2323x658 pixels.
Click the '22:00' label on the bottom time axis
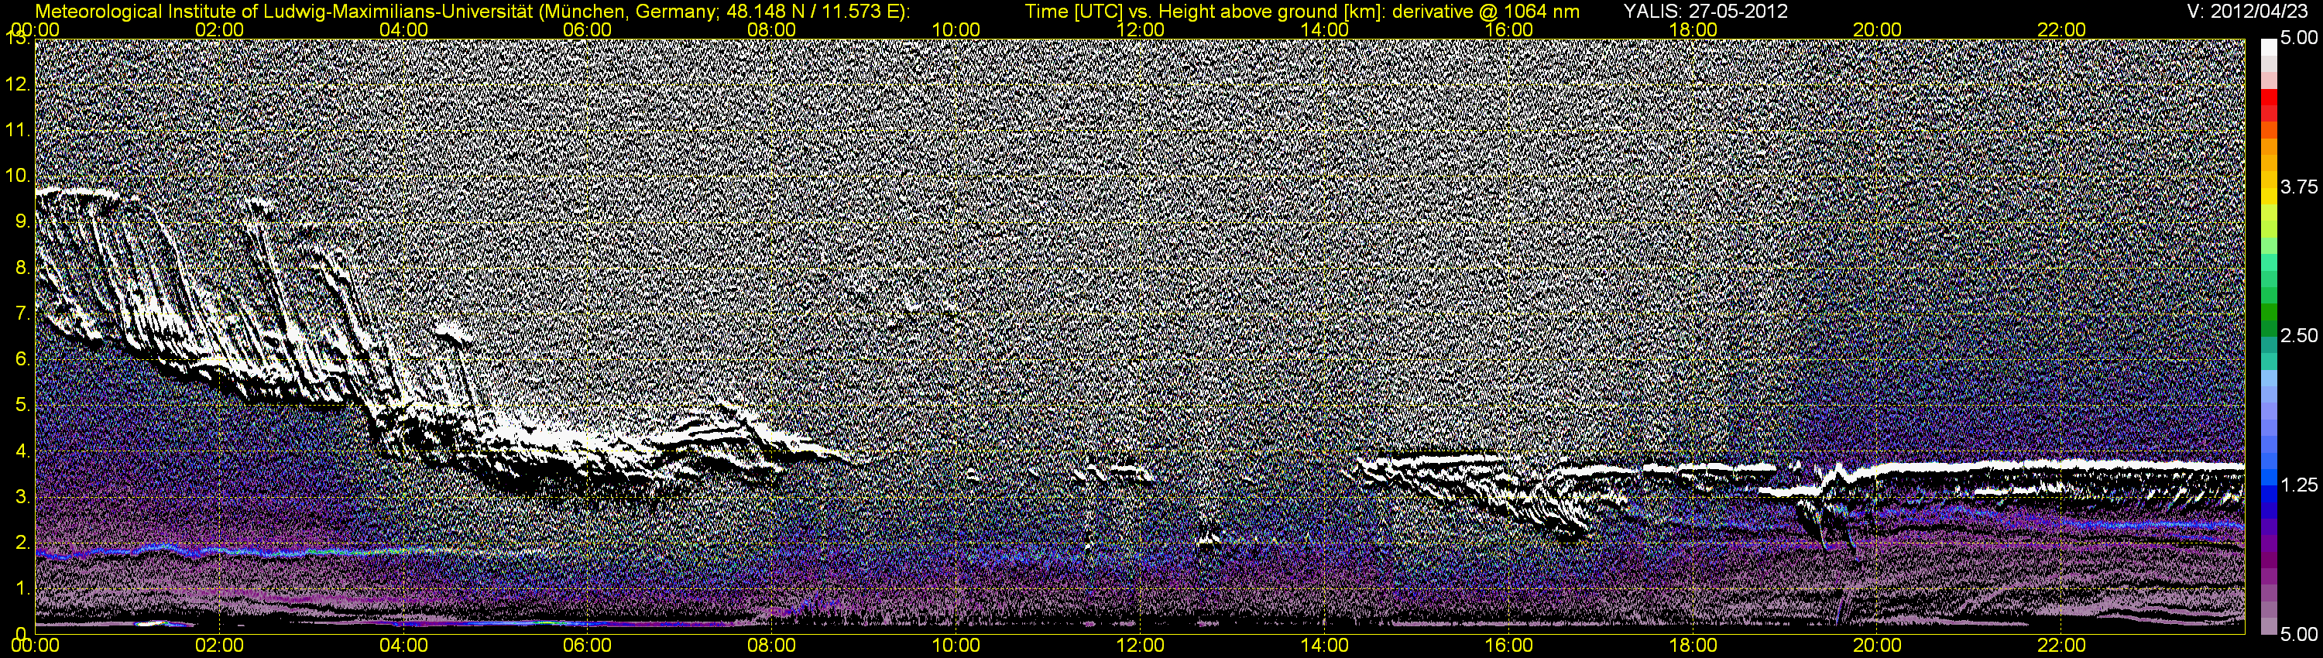2061,646
